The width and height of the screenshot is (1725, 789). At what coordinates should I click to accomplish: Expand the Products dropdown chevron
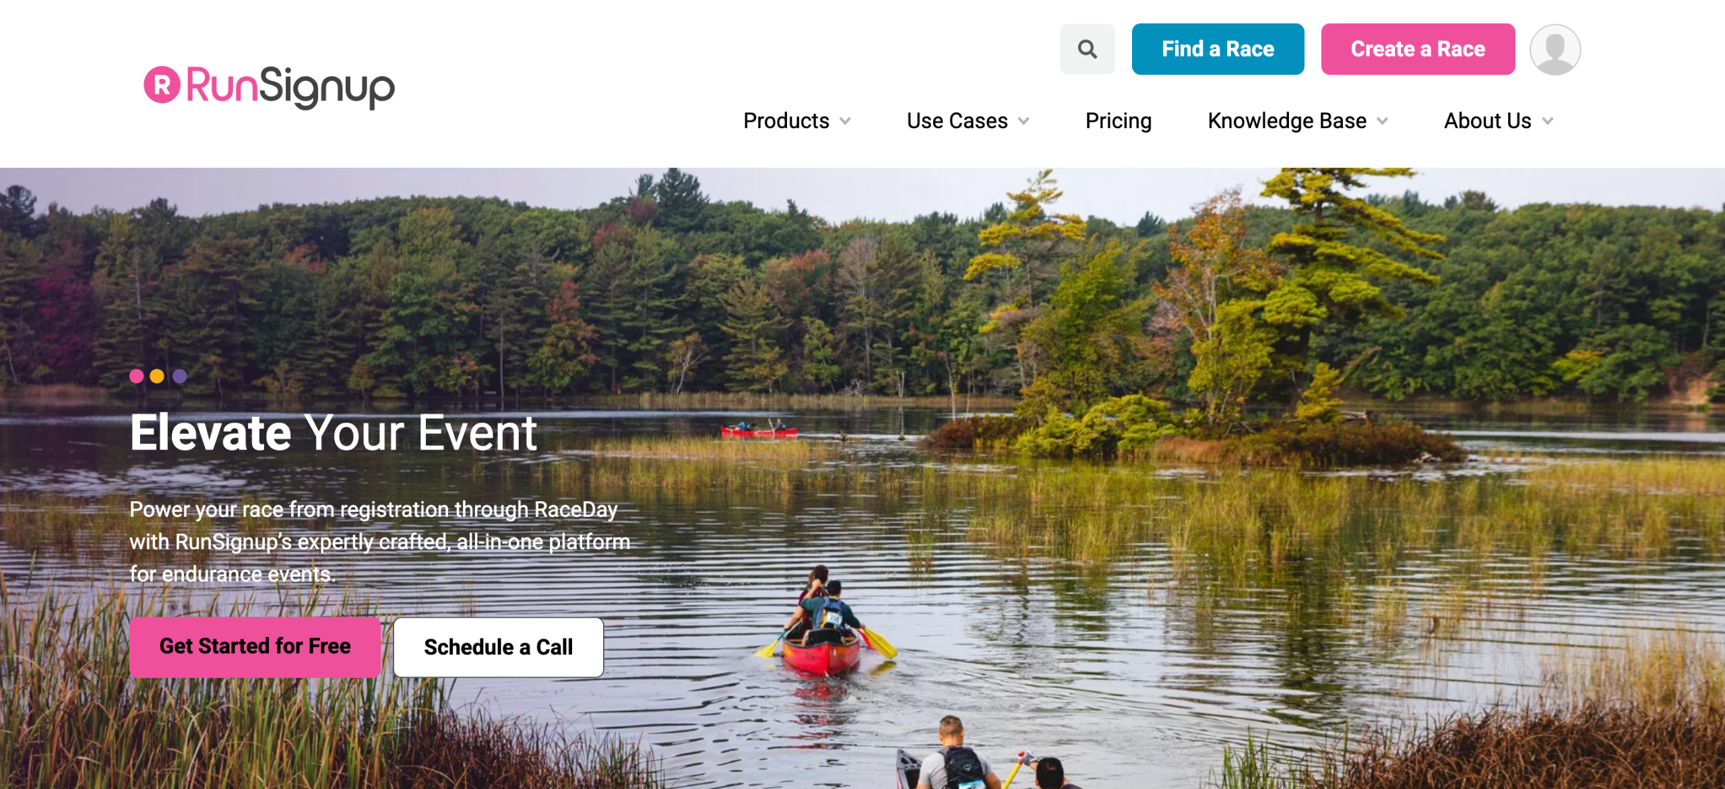(x=845, y=121)
